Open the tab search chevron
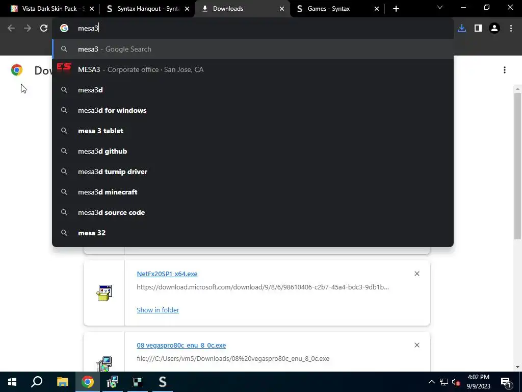The height and width of the screenshot is (392, 522). point(440,7)
